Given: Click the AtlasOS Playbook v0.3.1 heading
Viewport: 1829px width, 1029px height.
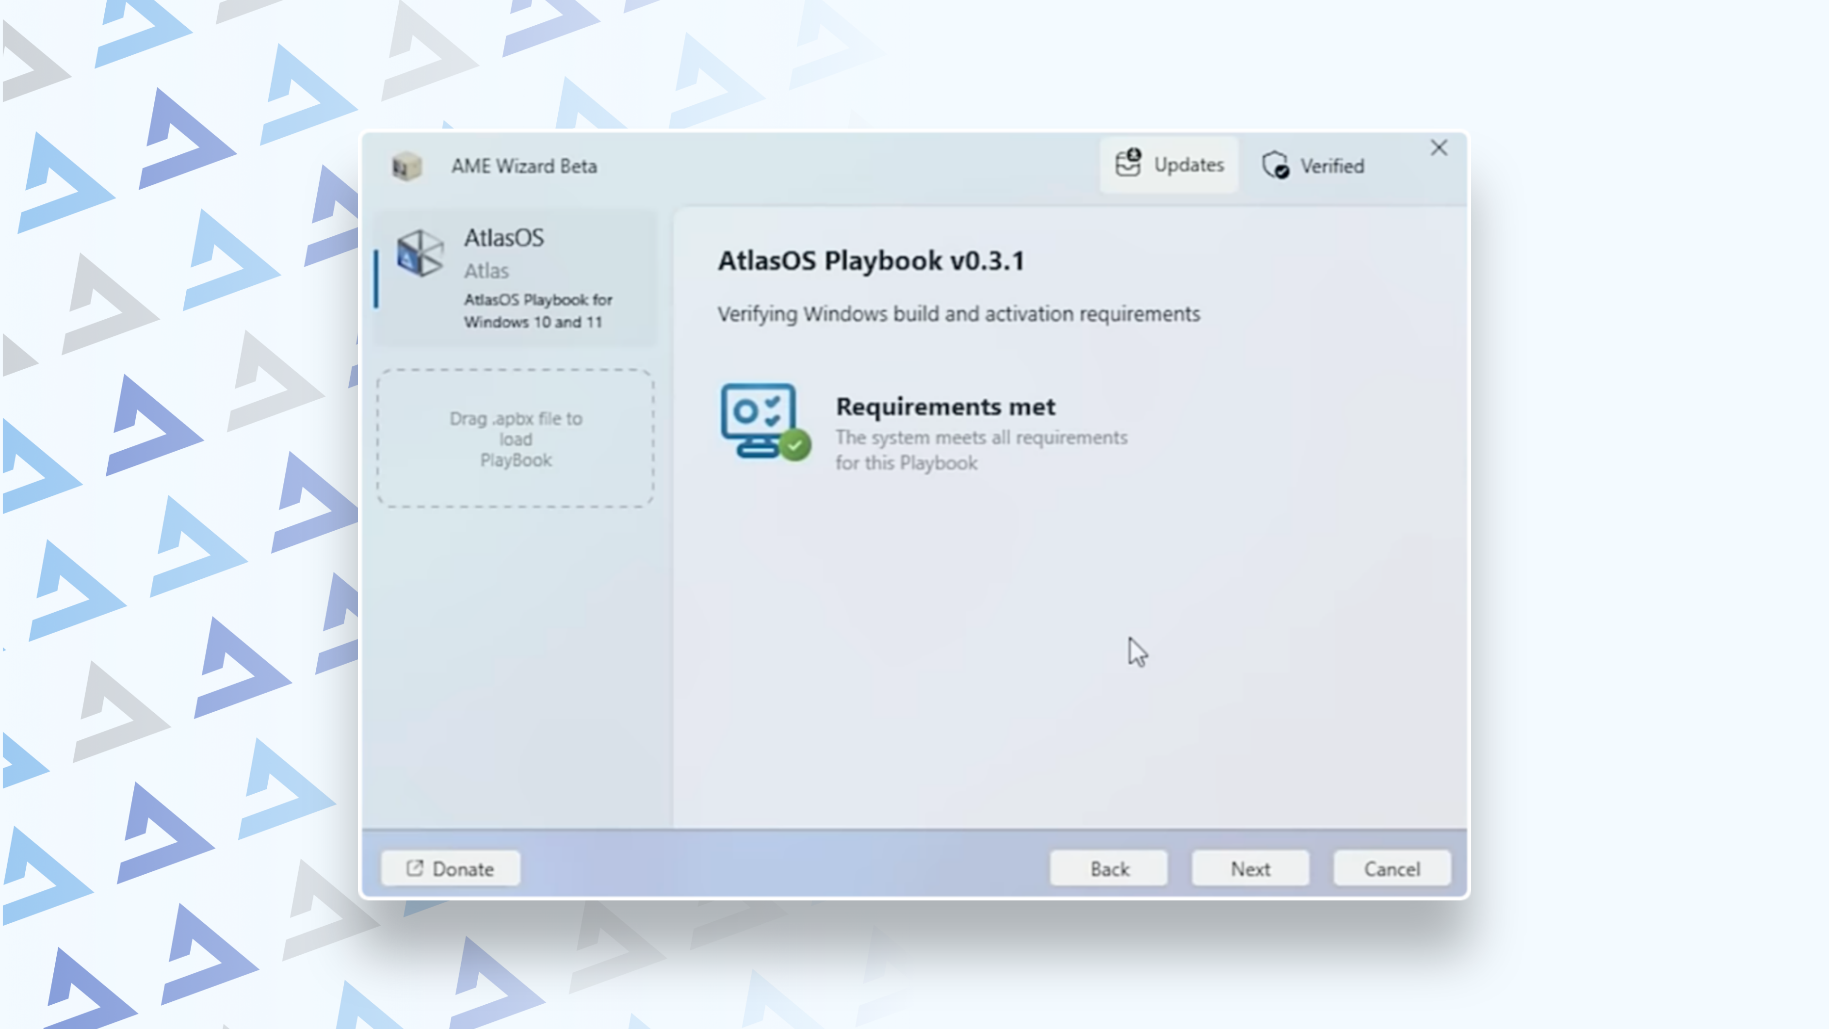Looking at the screenshot, I should tap(871, 261).
